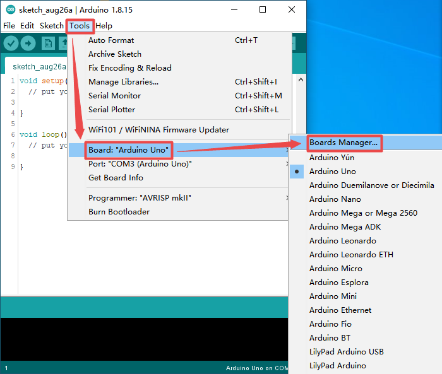Select Arduino Yún board
The width and height of the screenshot is (442, 374).
pos(366,158)
